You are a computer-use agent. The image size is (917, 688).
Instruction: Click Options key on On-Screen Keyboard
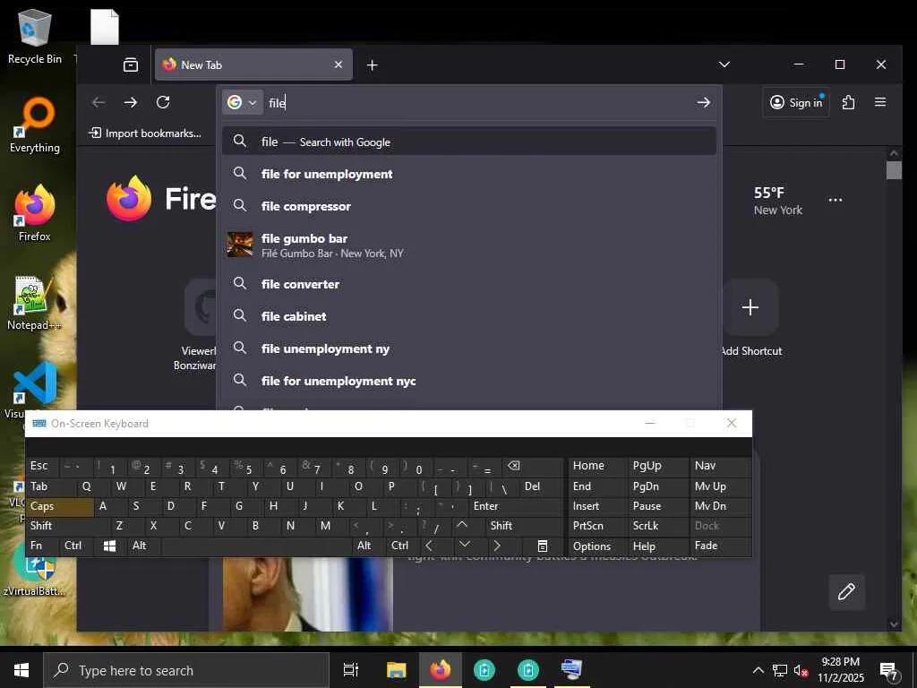tap(597, 546)
